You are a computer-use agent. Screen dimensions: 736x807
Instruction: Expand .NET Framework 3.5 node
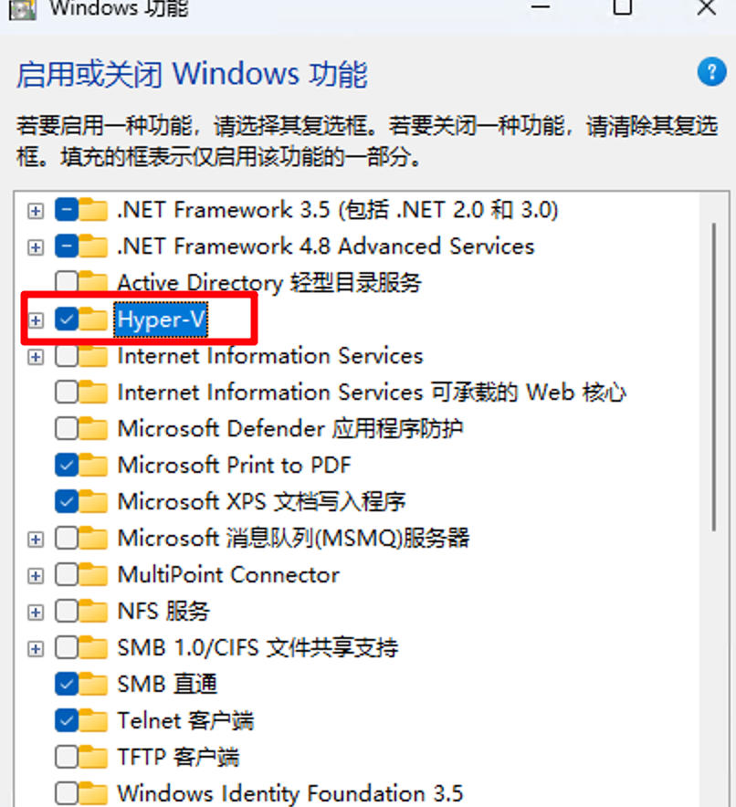point(36,211)
